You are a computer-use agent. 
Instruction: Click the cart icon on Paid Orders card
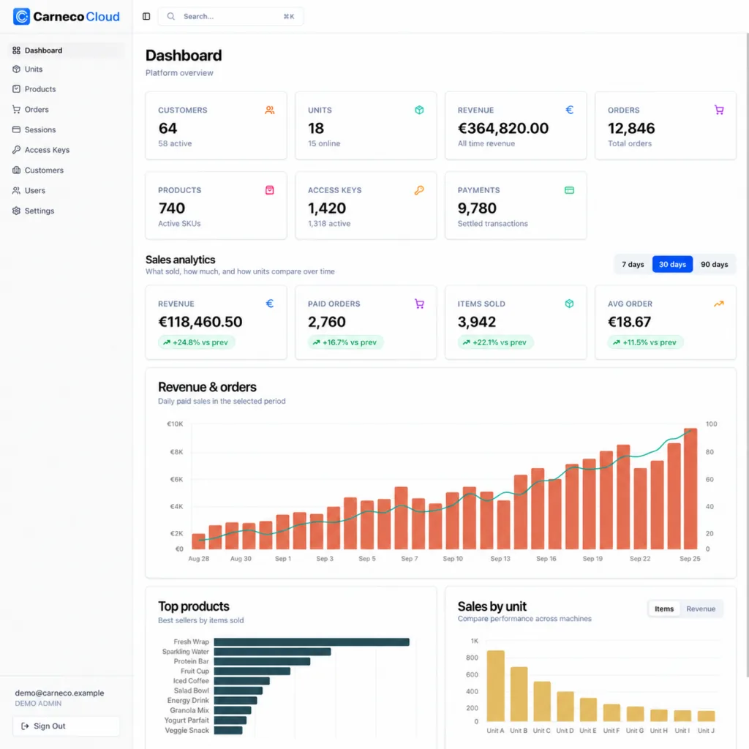419,304
